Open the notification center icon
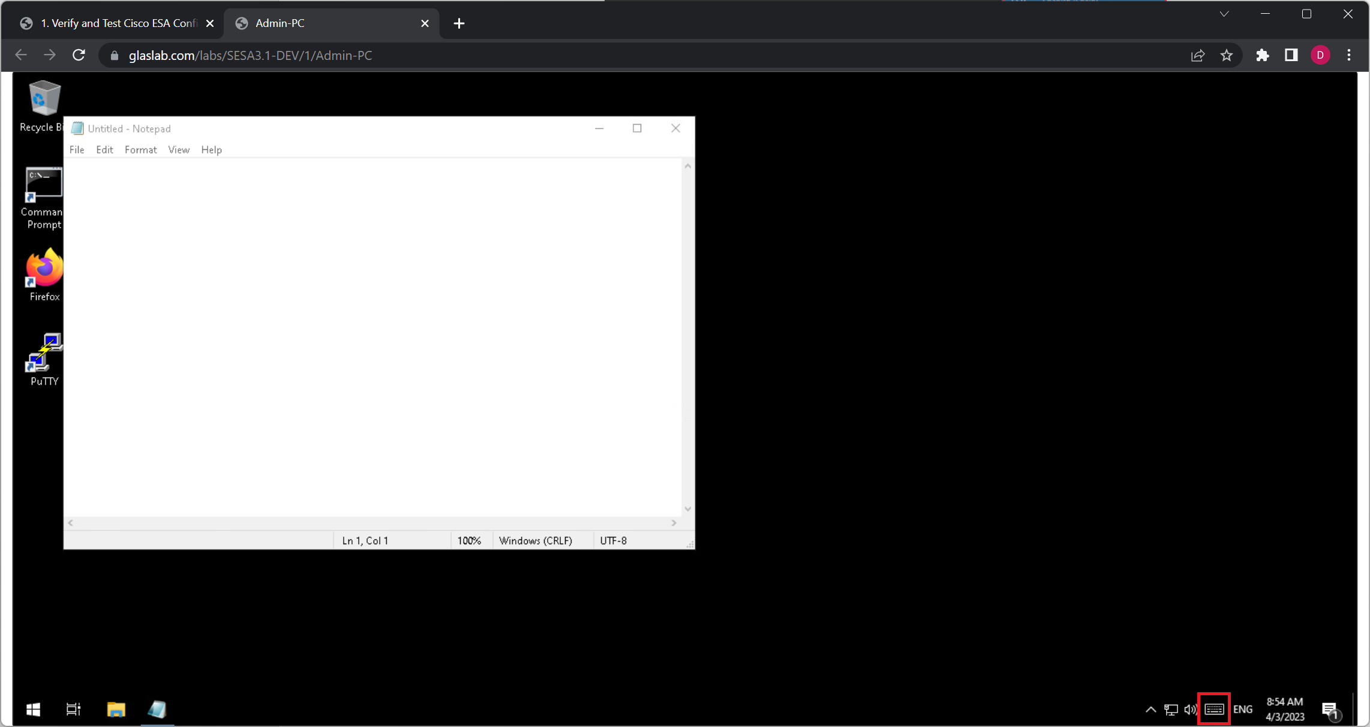The image size is (1370, 727). [1330, 710]
